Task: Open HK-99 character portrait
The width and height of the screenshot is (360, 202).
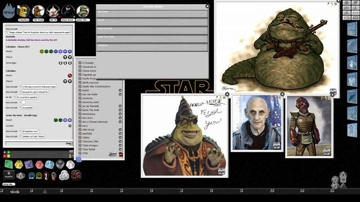Action: pyautogui.click(x=53, y=11)
